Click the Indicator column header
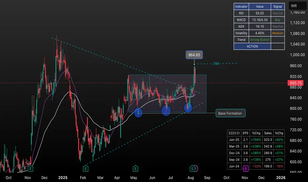Screen dimensions: 308x182 click(241, 7)
